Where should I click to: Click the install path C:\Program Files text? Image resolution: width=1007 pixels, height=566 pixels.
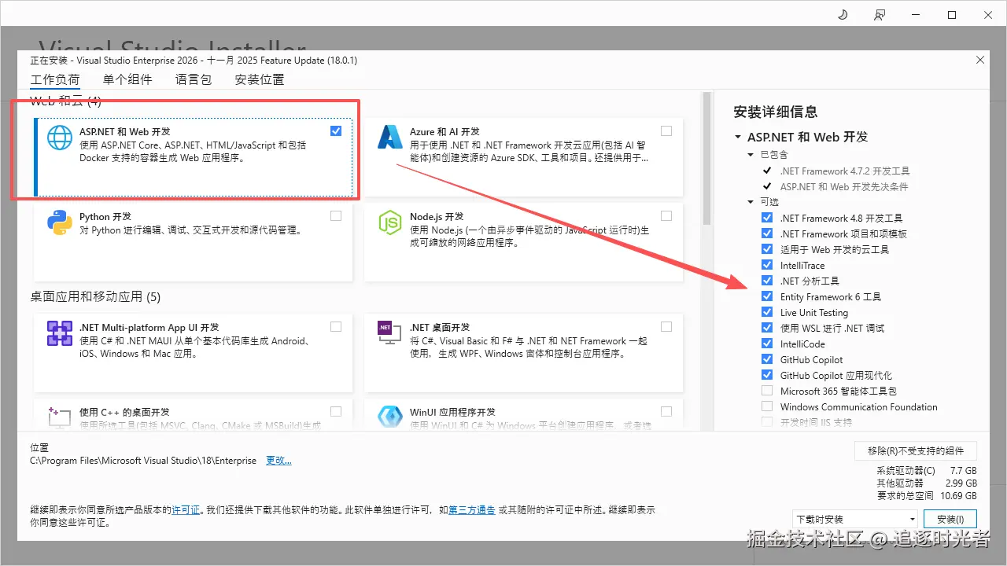pos(143,461)
